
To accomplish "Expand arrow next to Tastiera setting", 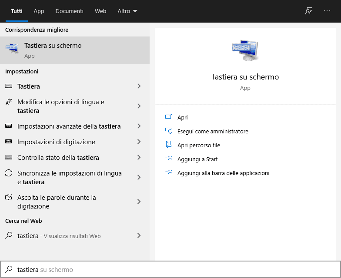I will 139,86.
